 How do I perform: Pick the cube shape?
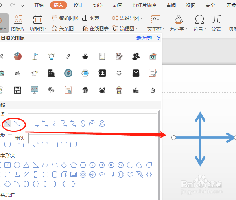(x=64, y=175)
